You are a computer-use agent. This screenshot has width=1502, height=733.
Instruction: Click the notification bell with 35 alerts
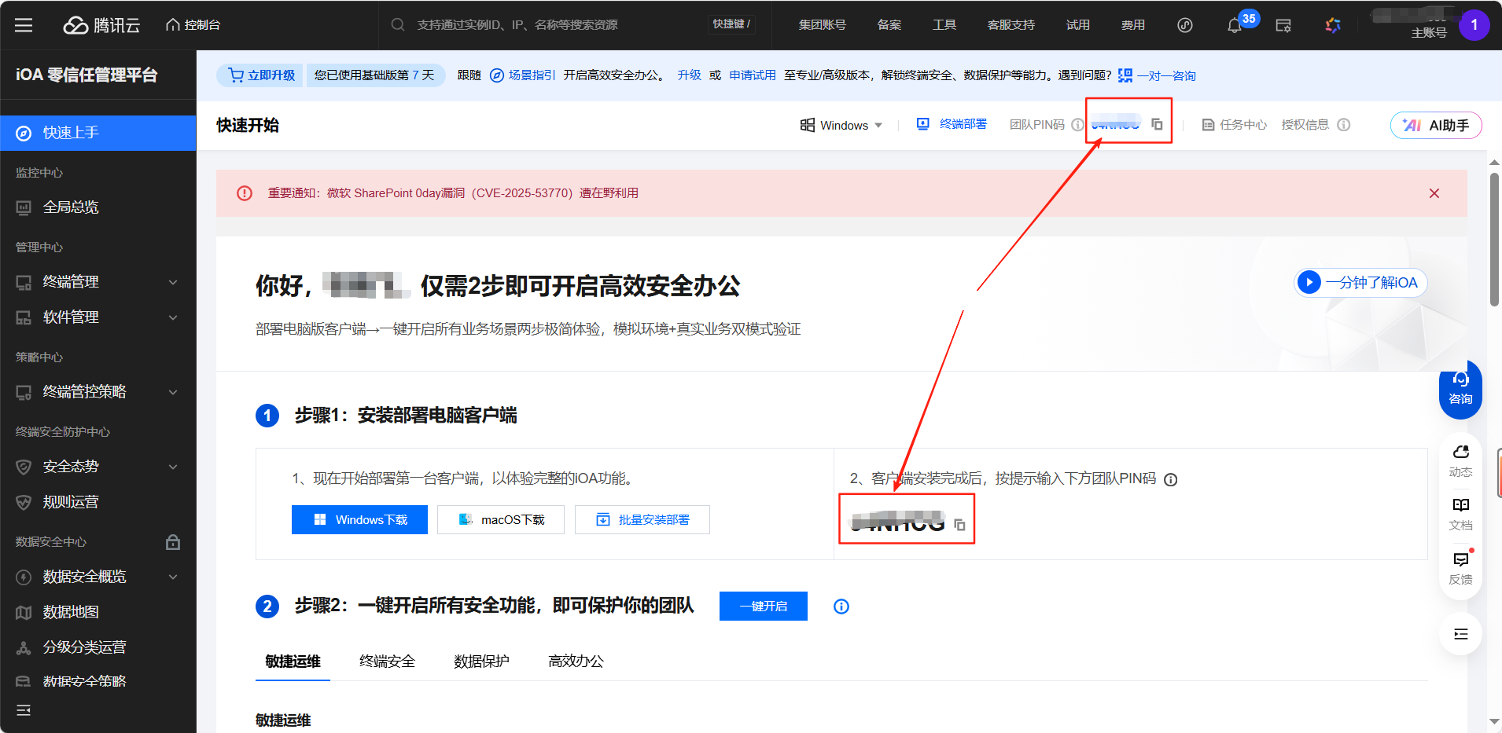(1233, 25)
